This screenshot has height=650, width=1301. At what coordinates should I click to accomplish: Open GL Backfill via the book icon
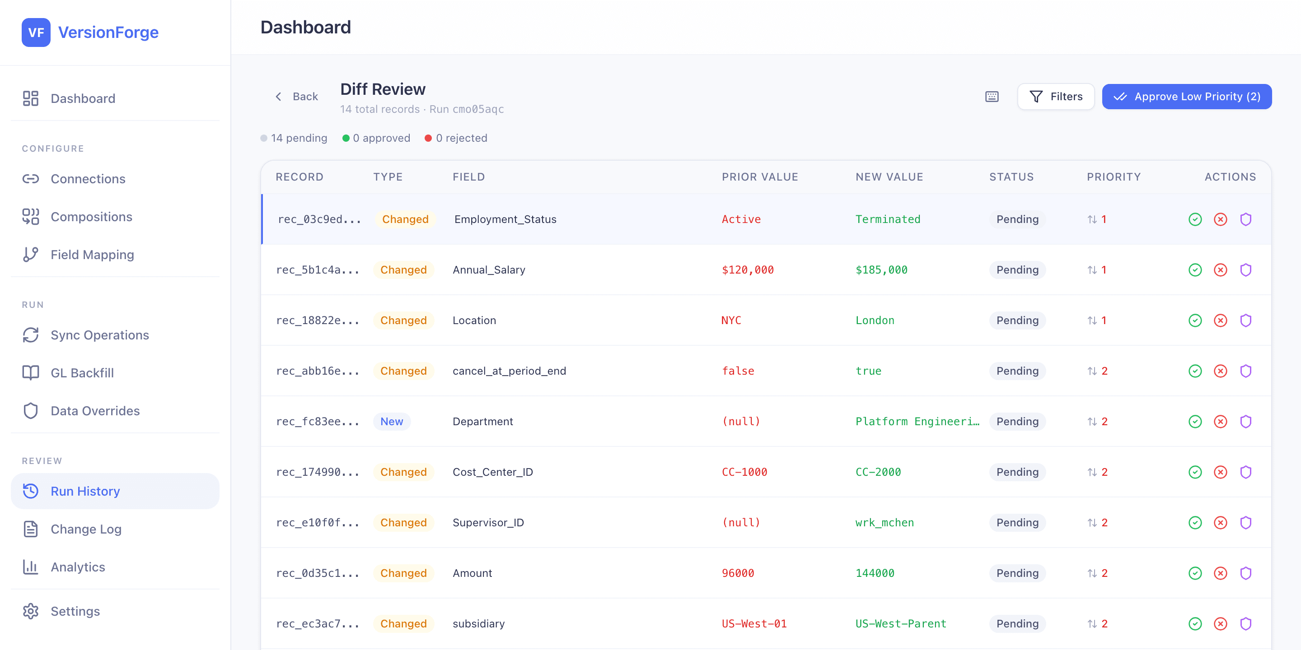[31, 372]
